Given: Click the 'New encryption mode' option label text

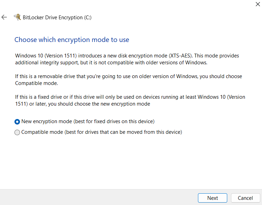Looking at the screenshot, I should 46,121.
